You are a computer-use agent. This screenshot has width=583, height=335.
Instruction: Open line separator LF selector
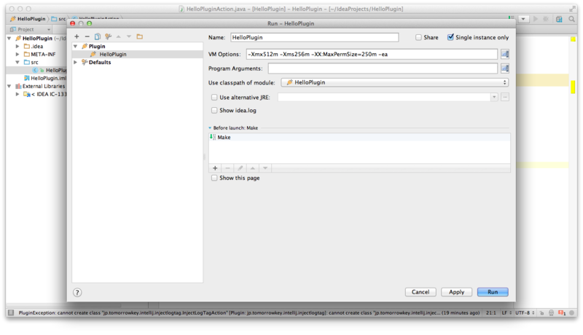pos(506,312)
